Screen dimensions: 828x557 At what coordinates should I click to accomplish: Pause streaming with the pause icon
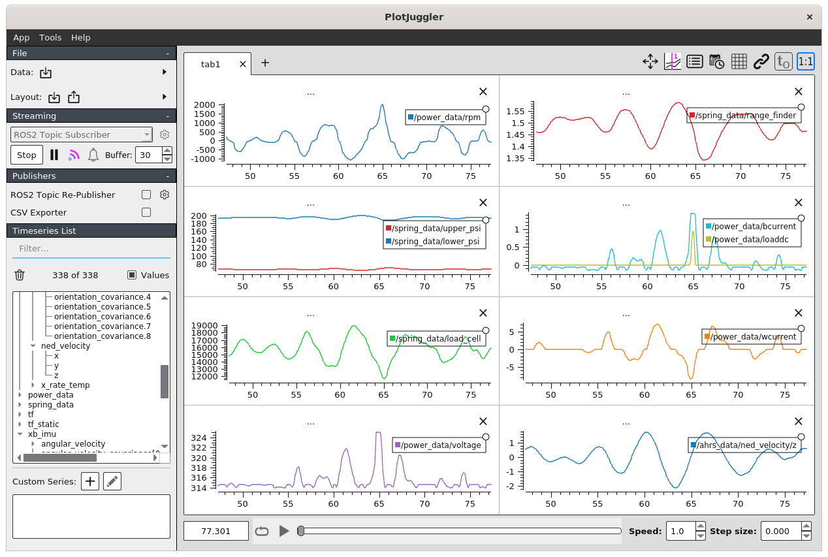54,155
